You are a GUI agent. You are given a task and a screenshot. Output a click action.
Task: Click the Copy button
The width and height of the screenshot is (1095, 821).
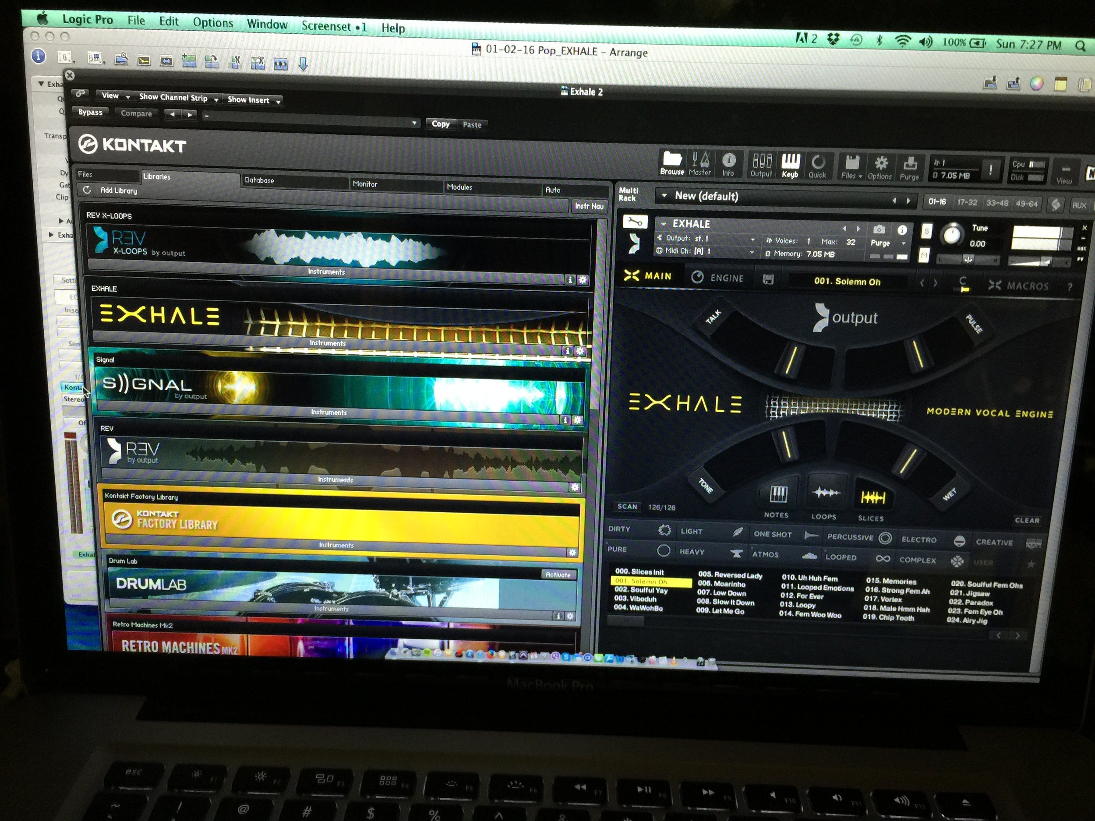pos(441,124)
